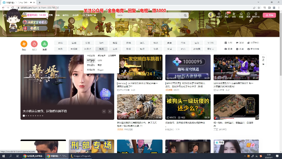282x159 pixels.
Task: Click the user avatar in header
Action: tap(211, 15)
